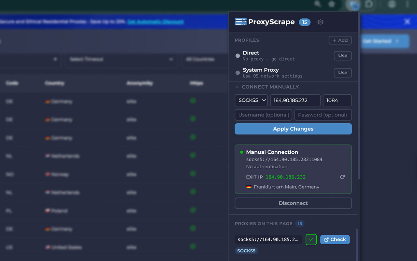
Task: Click the Country column header in table
Action: (55, 83)
